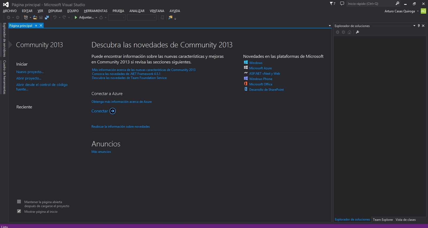Screen dimensions: 428x228
Task: Click Obtenga más información acerca de Azure
Action: (x=121, y=102)
